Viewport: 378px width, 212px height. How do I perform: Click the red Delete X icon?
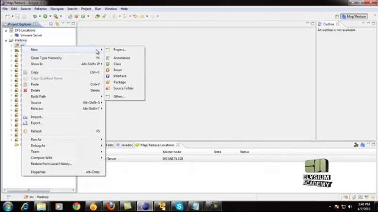(x=25, y=90)
